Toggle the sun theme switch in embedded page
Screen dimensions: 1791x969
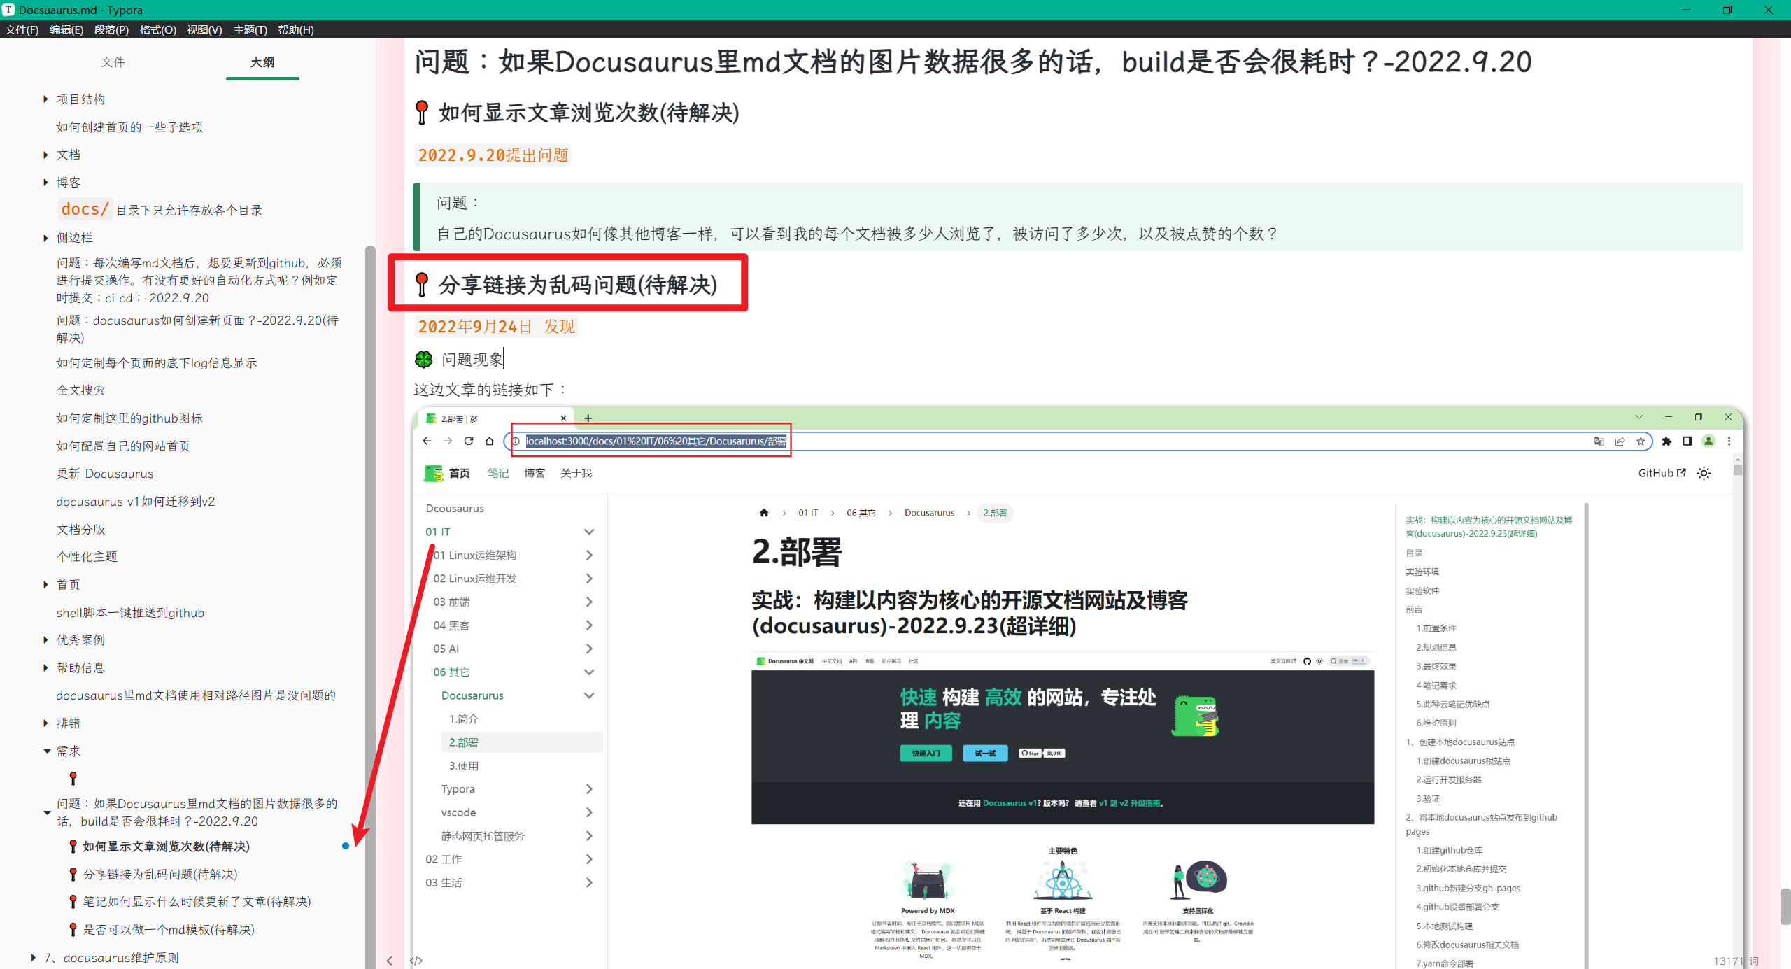coord(1704,474)
